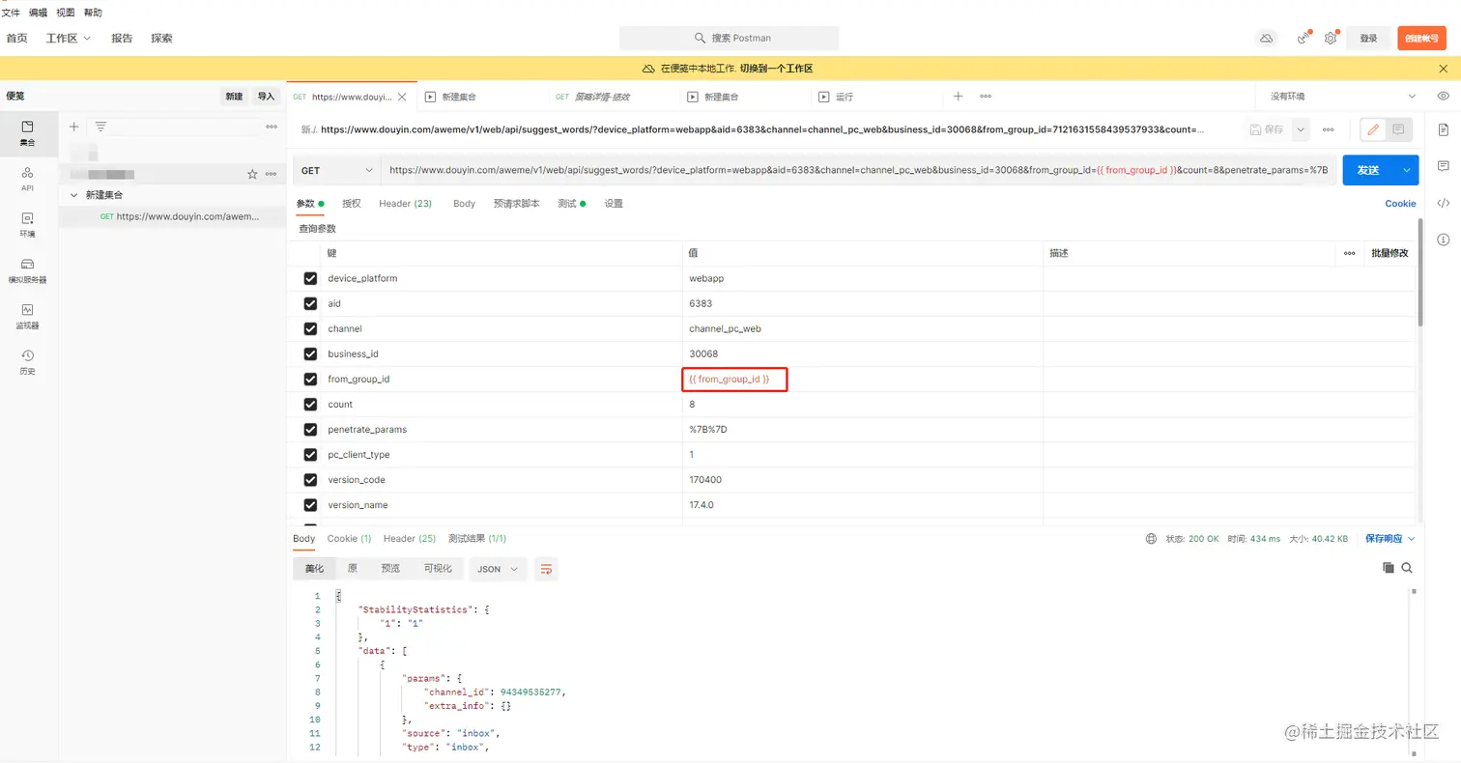Open the Mock Servers sidebar icon
The width and height of the screenshot is (1461, 763).
(x=27, y=270)
